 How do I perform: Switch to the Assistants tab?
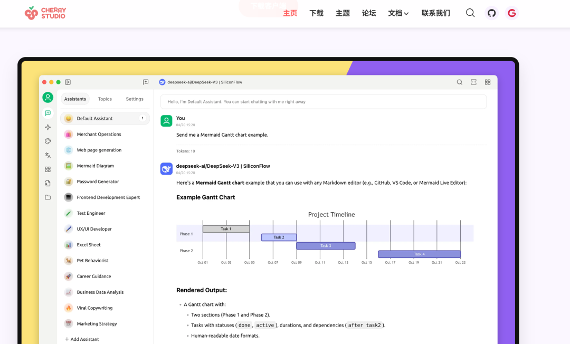75,99
